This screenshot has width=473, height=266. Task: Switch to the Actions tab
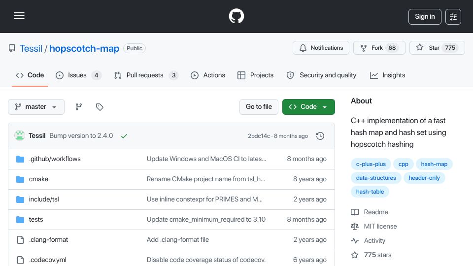coord(208,75)
